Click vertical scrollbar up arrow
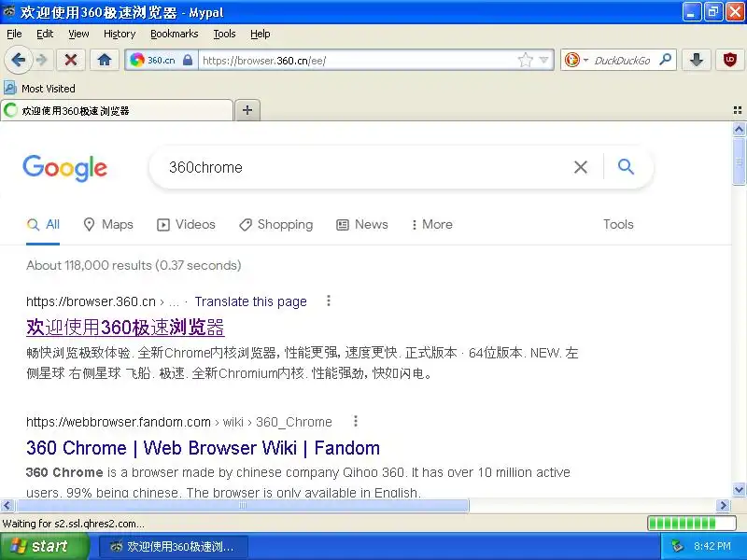The image size is (747, 560). click(739, 130)
